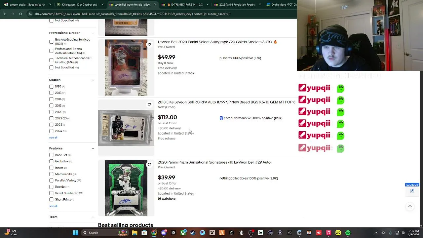Enable the Rookie feature filter

[x=51, y=187]
